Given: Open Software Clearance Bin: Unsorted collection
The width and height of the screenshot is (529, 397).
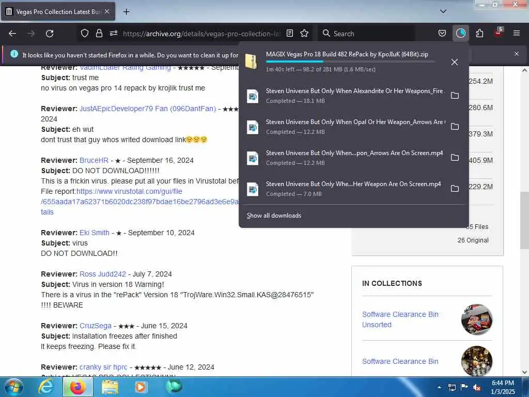Looking at the screenshot, I should point(401,319).
